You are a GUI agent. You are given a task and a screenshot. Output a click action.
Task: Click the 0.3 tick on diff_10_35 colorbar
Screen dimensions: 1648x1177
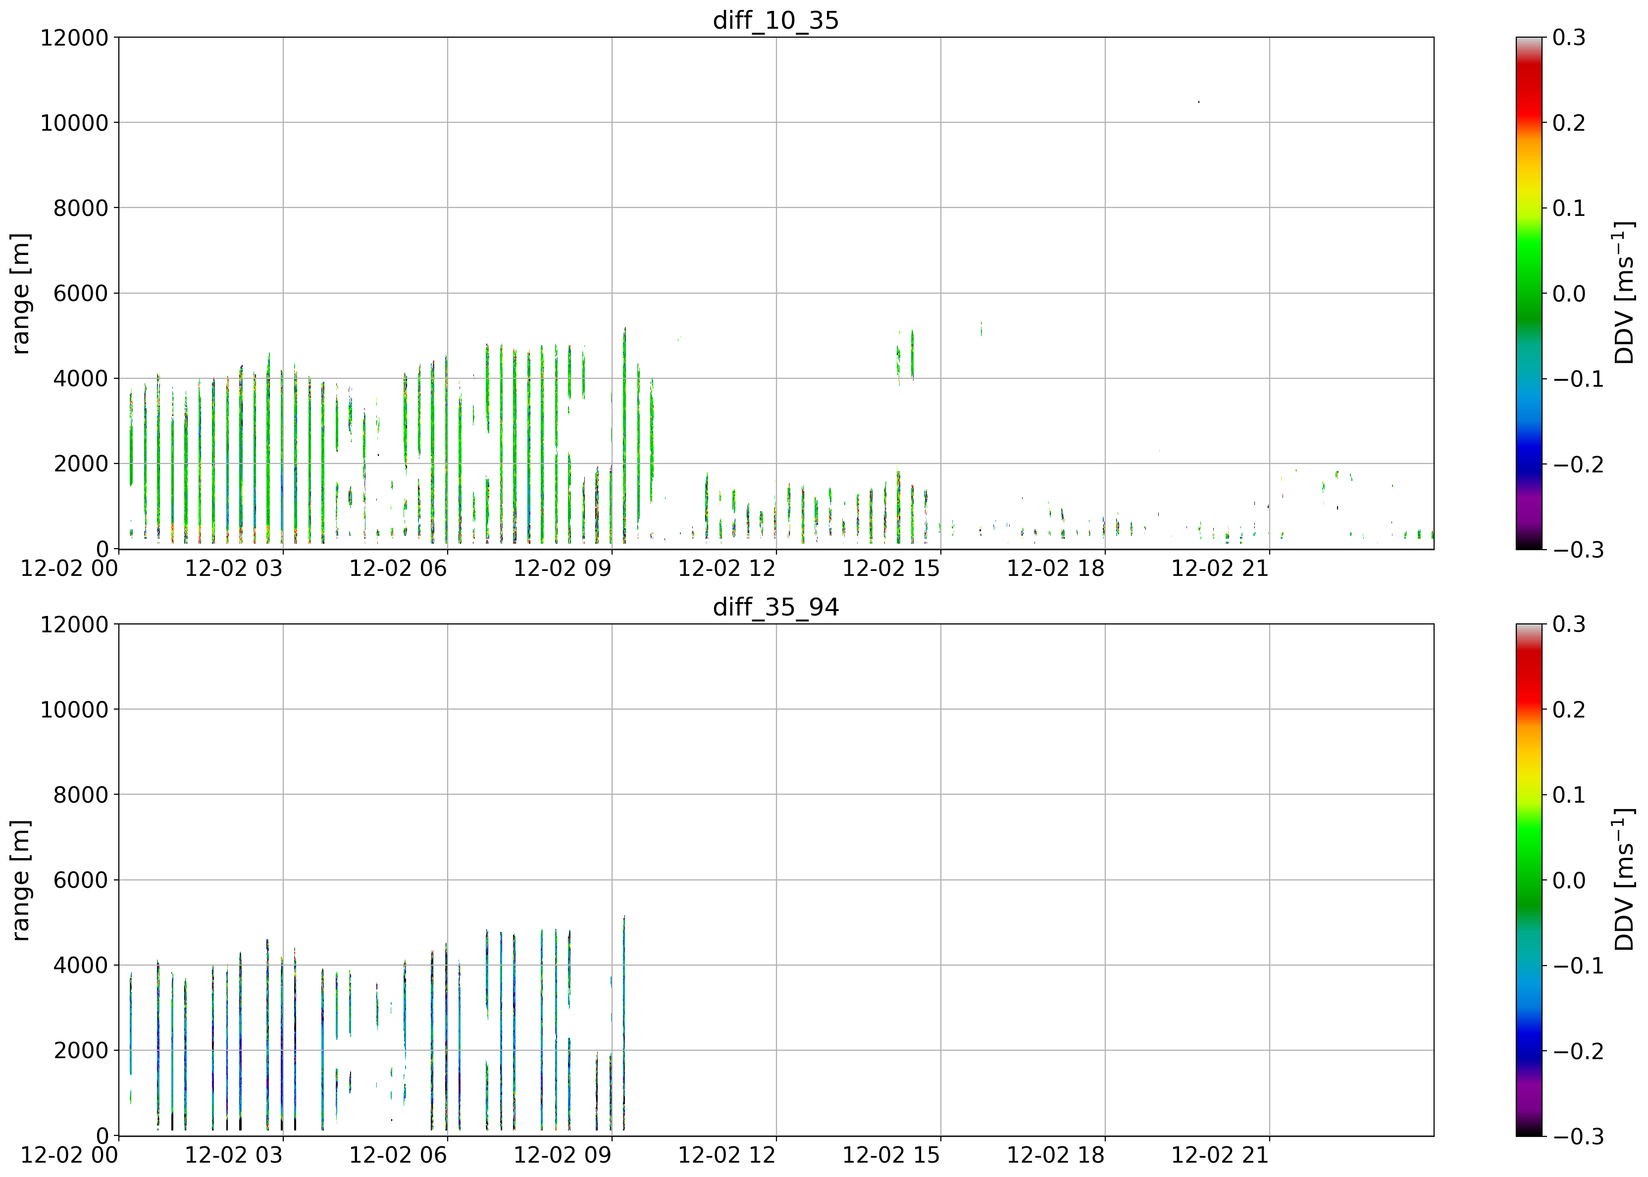pos(1569,38)
